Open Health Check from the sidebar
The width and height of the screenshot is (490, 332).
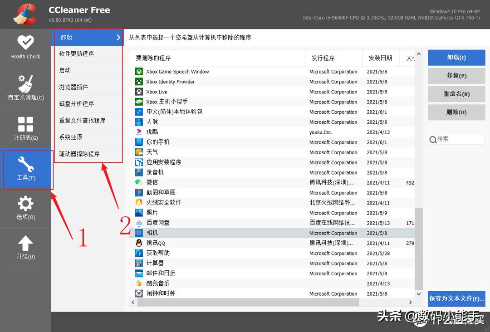(x=26, y=48)
